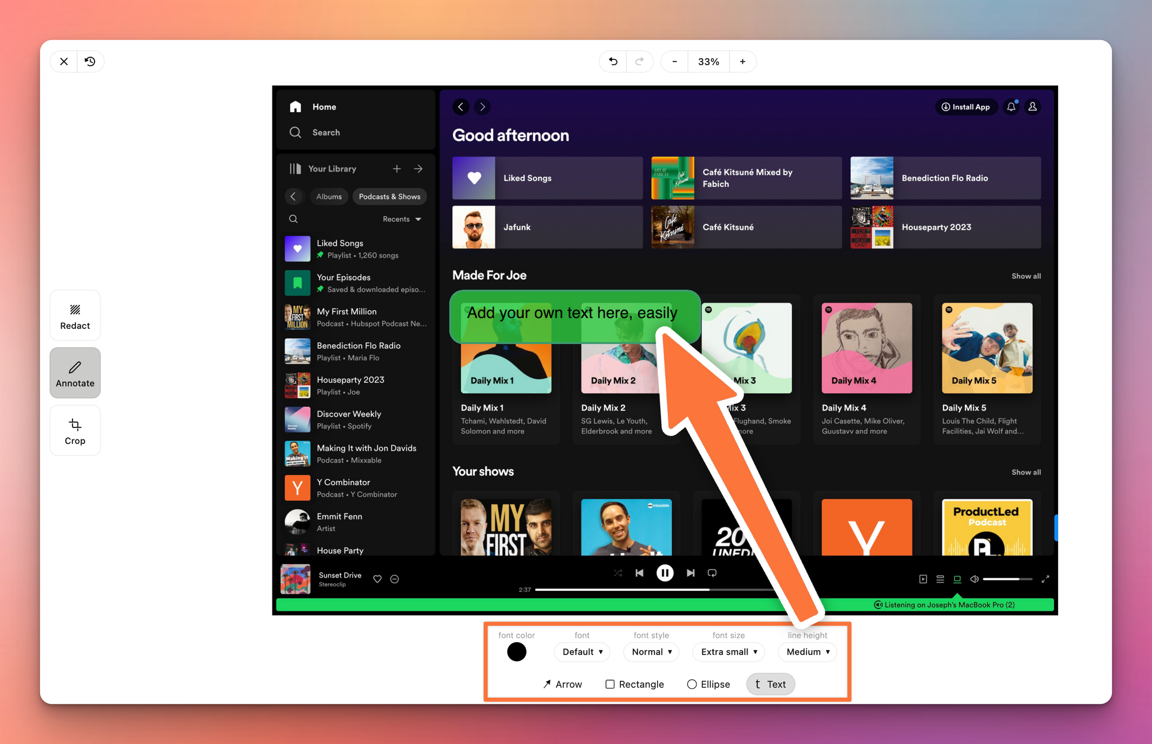Like Sunset Drive with heart icon
This screenshot has height=744, width=1152.
tap(377, 579)
